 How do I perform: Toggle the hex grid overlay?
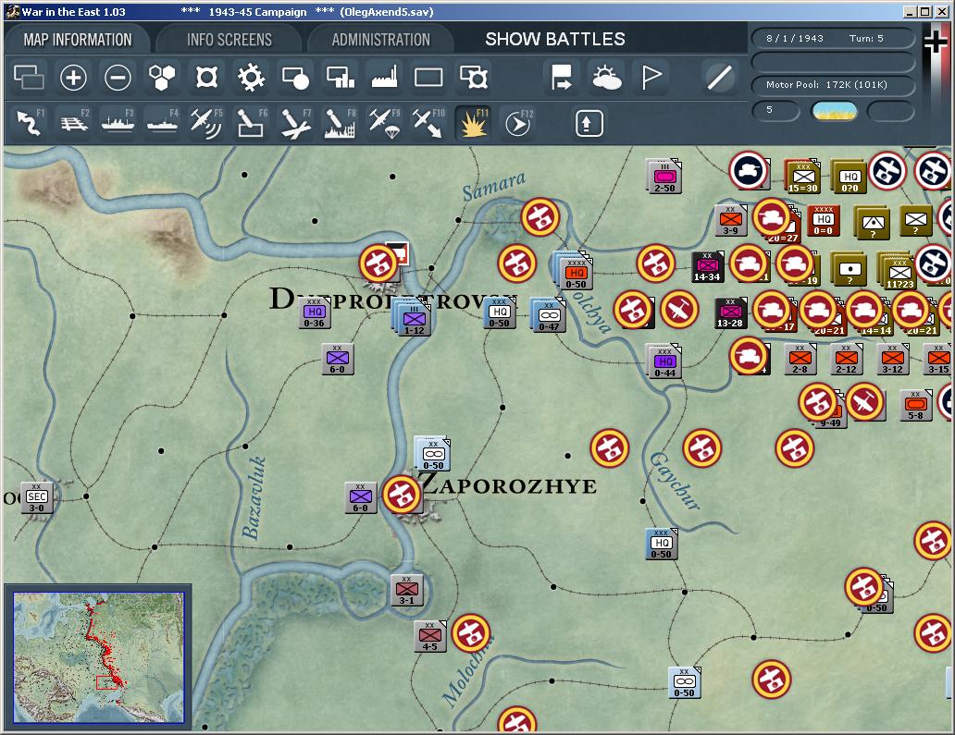[x=162, y=78]
